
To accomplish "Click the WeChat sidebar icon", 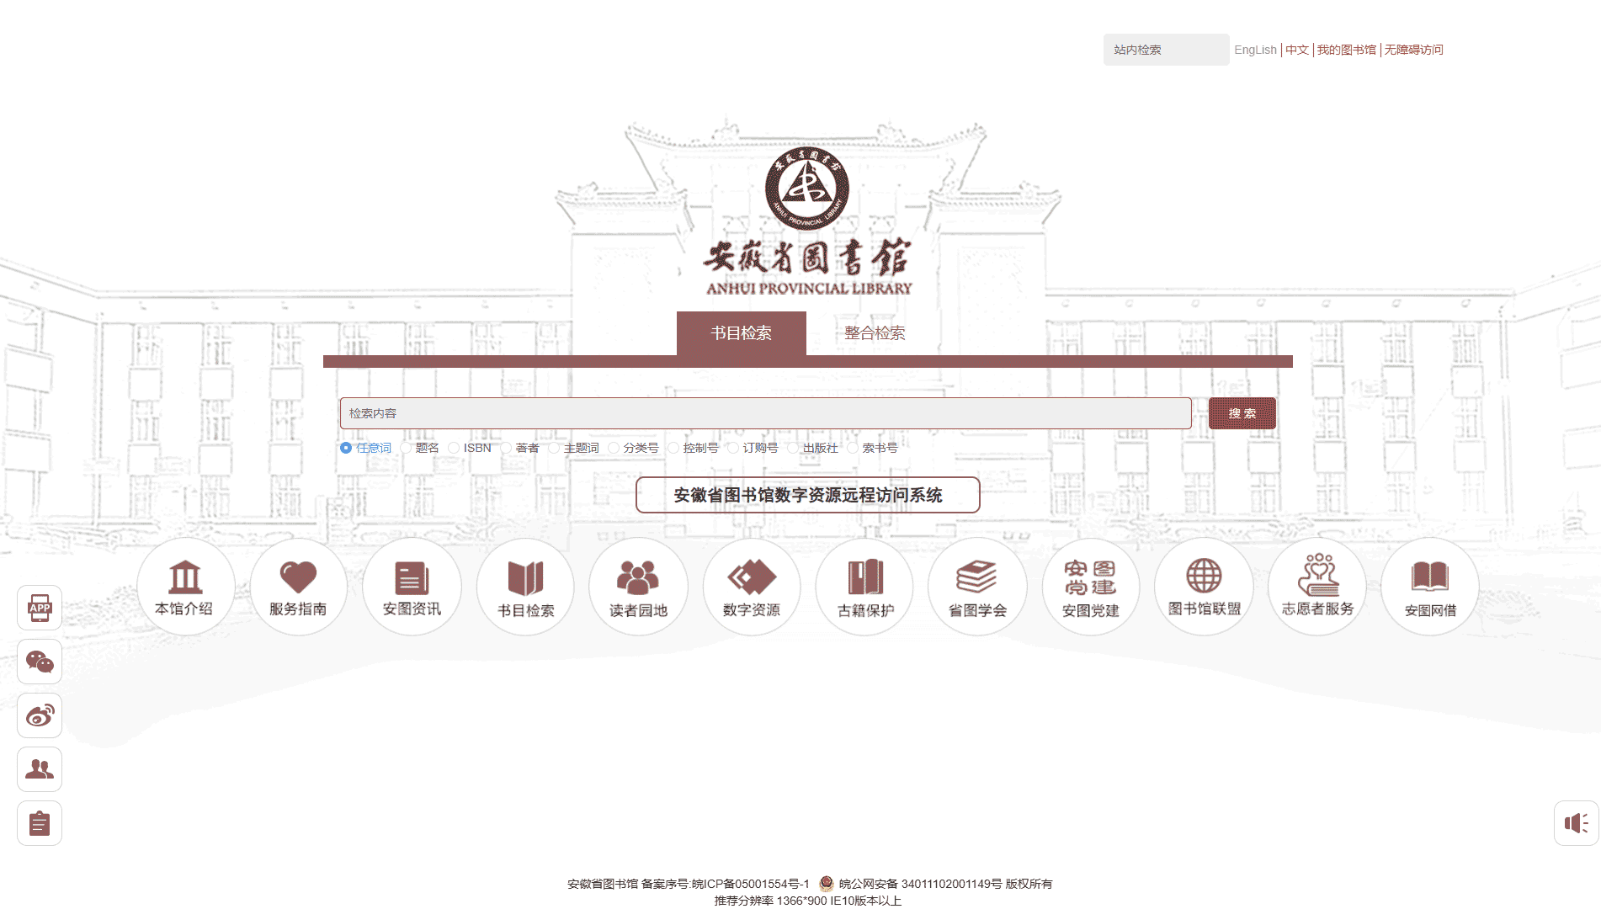I will pyautogui.click(x=40, y=662).
